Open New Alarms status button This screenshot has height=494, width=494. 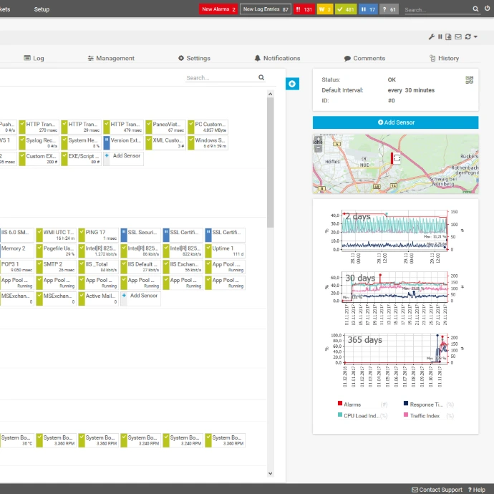(x=218, y=9)
